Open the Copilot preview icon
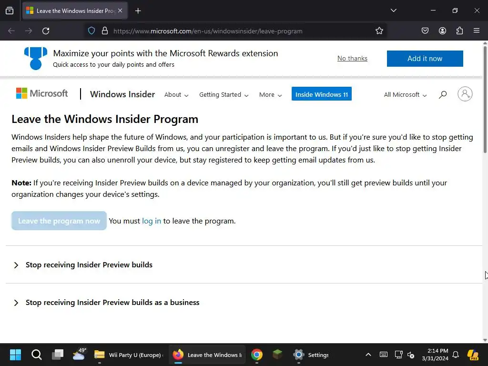Image resolution: width=488 pixels, height=366 pixels. coord(473,355)
